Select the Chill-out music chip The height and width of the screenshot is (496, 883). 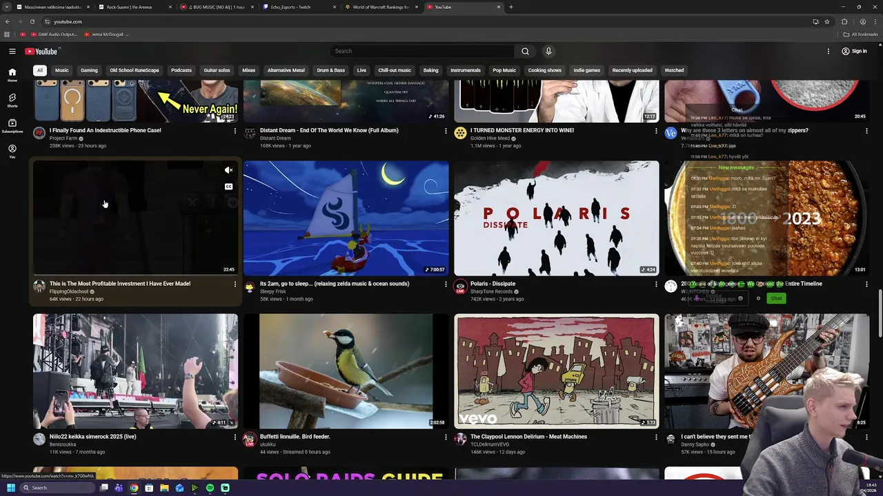[395, 70]
